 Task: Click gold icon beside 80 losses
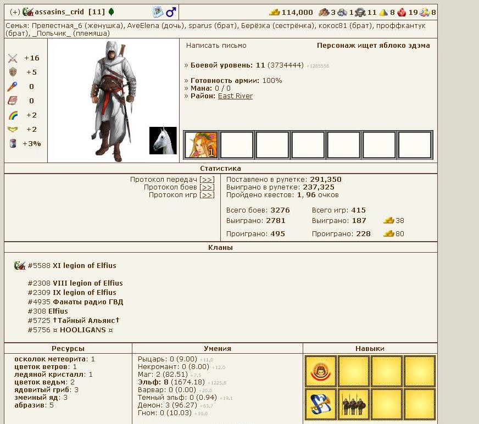coord(388,233)
